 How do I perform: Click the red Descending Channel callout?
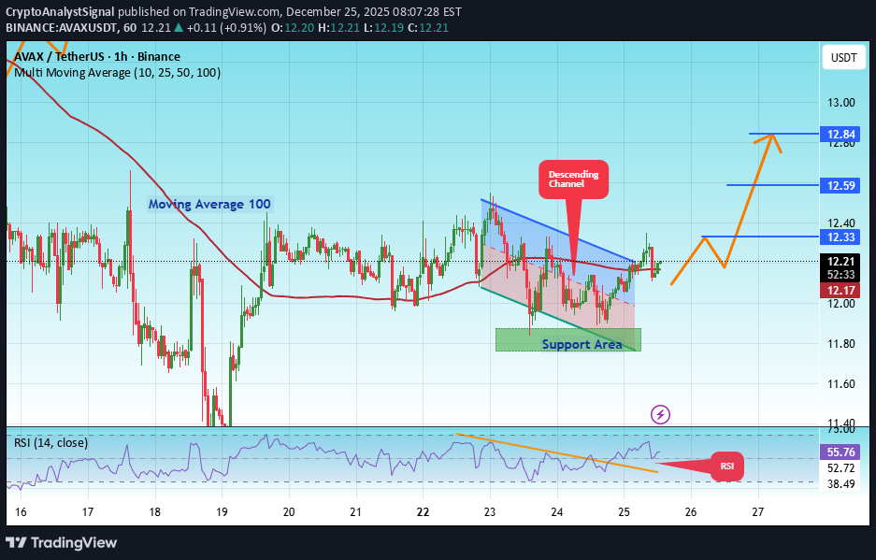(x=573, y=179)
